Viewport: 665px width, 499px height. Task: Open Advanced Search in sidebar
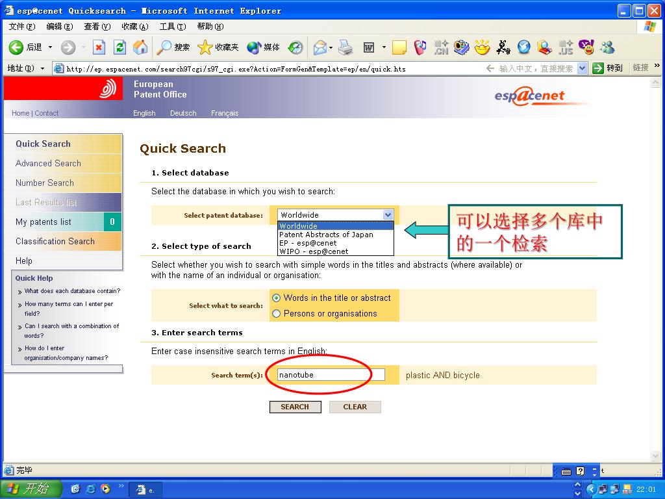(48, 163)
